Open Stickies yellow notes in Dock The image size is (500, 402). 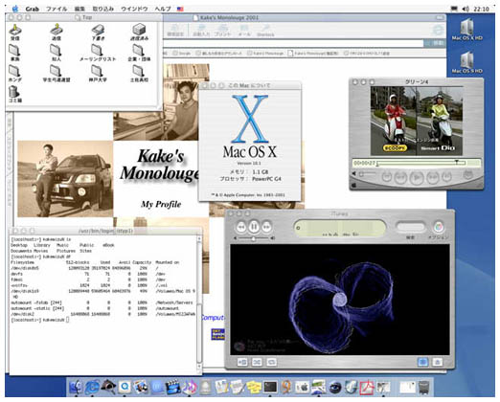pyautogui.click(x=254, y=387)
